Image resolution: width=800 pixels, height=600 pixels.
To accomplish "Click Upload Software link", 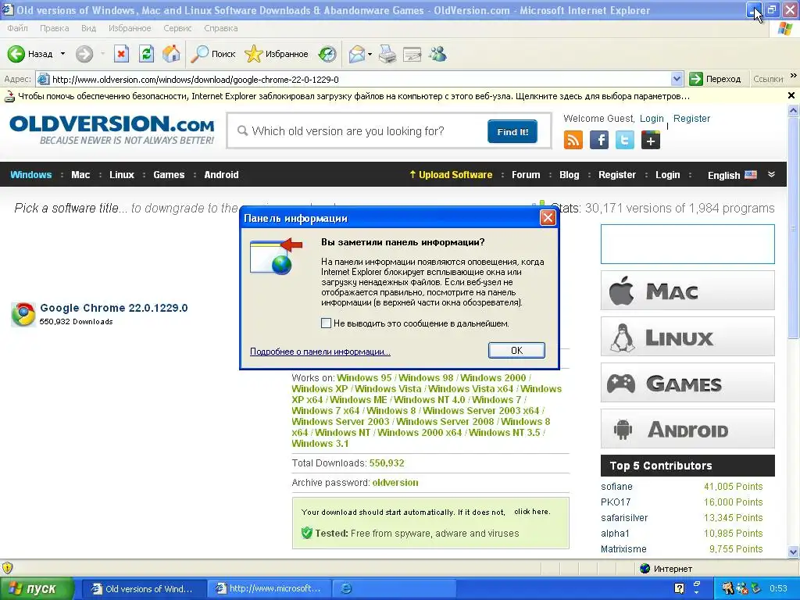I will 451,174.
